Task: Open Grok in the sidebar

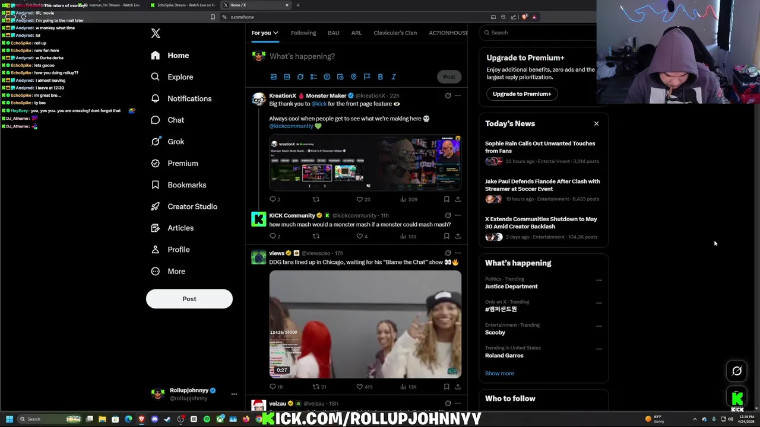Action: click(x=167, y=142)
